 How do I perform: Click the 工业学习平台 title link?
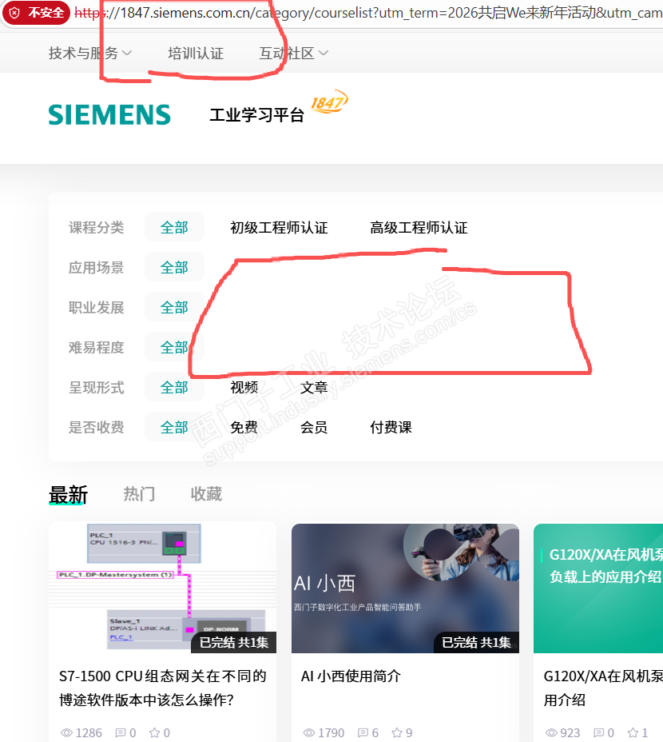pos(256,115)
